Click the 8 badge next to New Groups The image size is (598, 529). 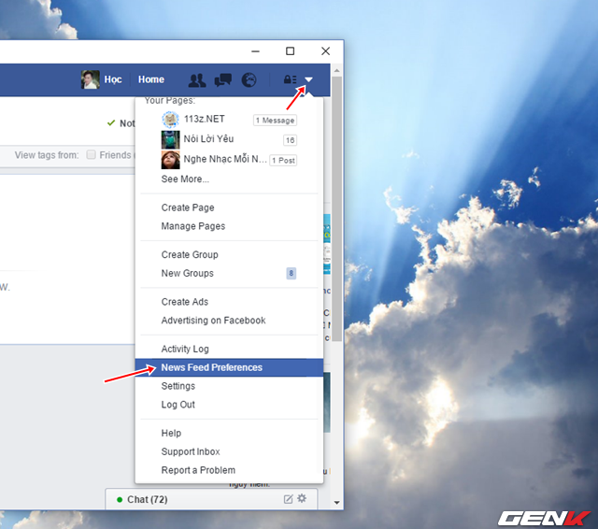click(291, 273)
